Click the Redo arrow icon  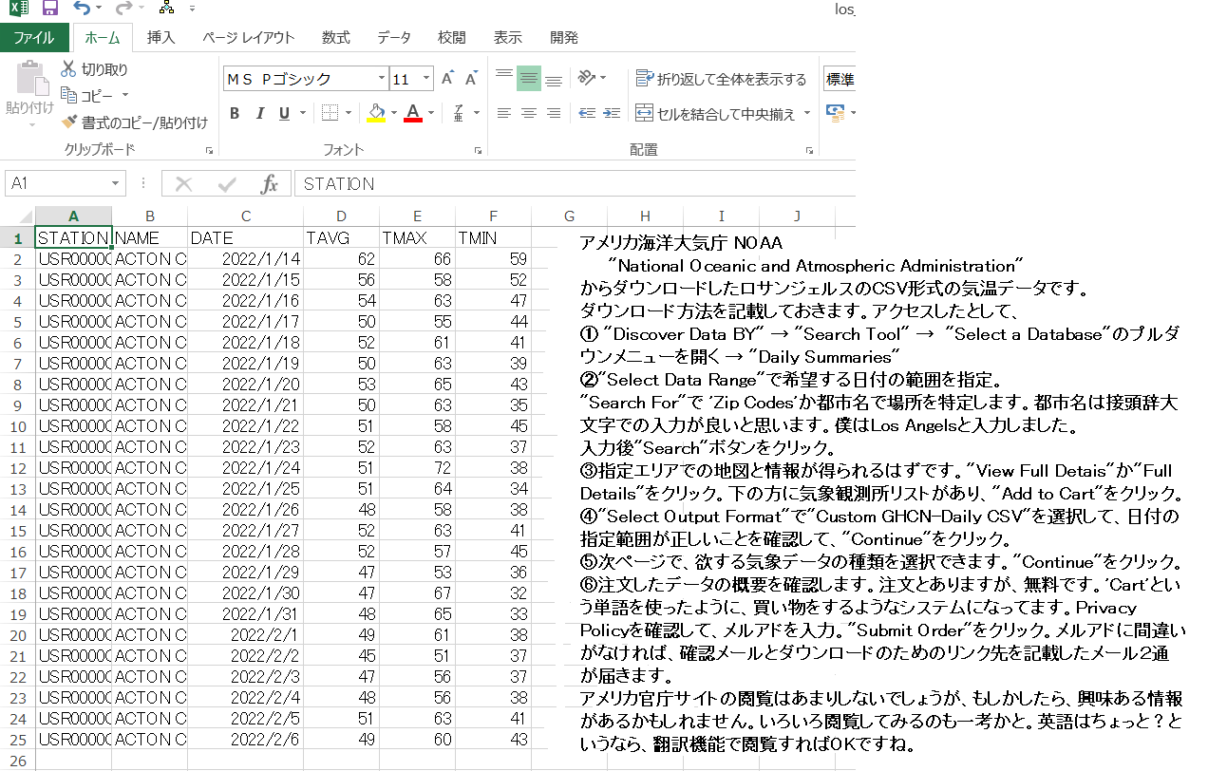coord(123,9)
